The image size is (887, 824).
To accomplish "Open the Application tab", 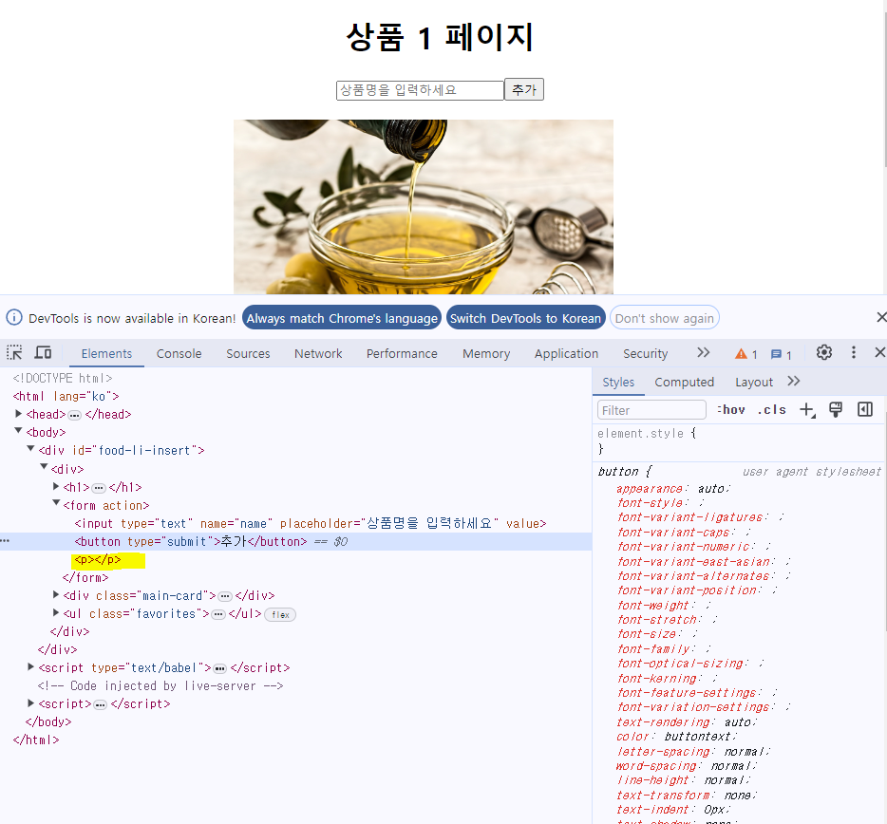I will [566, 353].
